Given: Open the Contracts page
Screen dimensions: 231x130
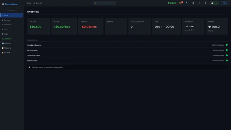Looking at the screenshot, I should pos(11,25).
